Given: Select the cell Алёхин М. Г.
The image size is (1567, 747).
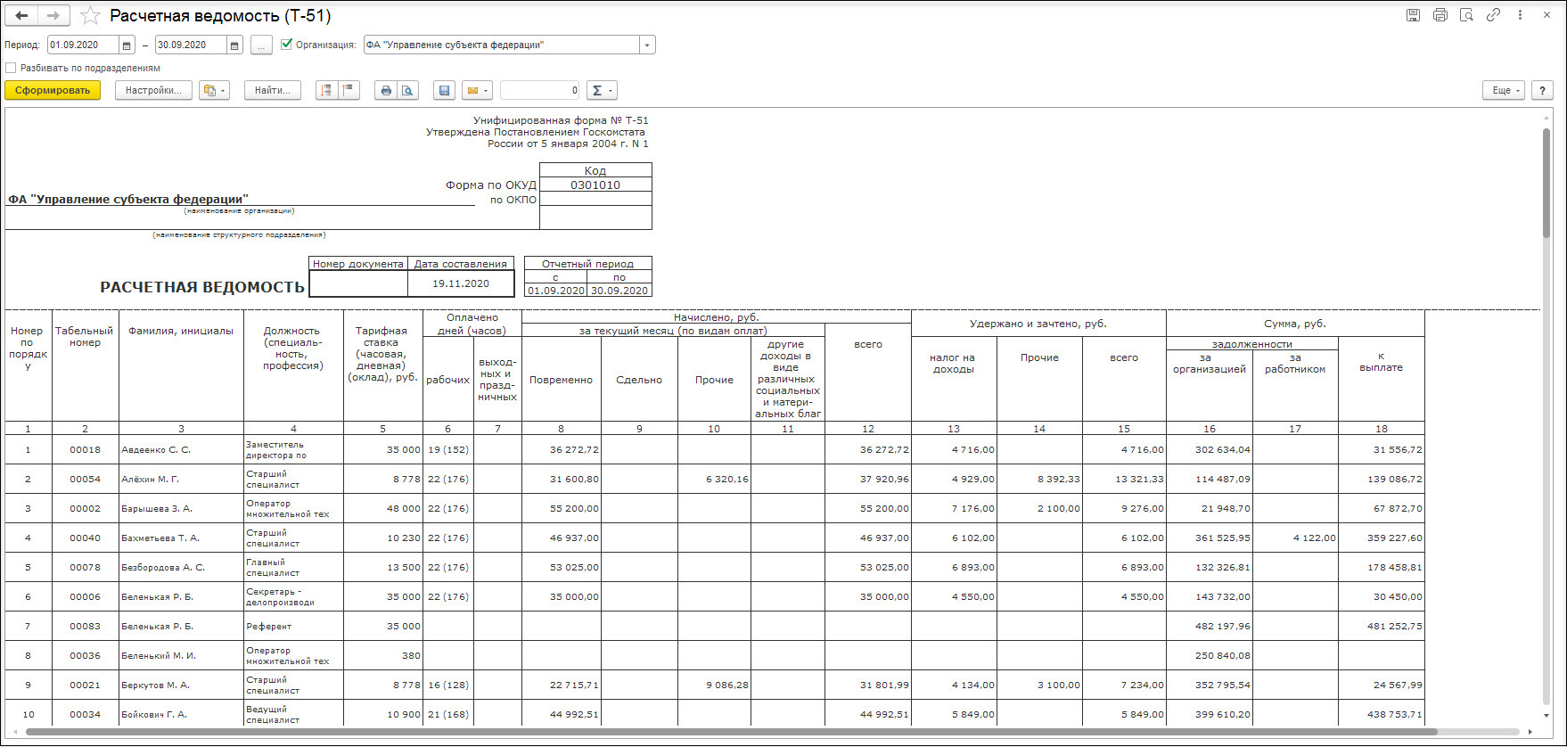Looking at the screenshot, I should (181, 480).
